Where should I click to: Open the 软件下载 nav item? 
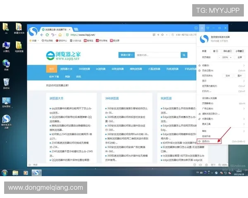point(54,77)
